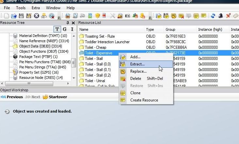Click the Resource Tree horizontal scrollbar thumb
This screenshot has width=239, height=144.
tap(29, 83)
